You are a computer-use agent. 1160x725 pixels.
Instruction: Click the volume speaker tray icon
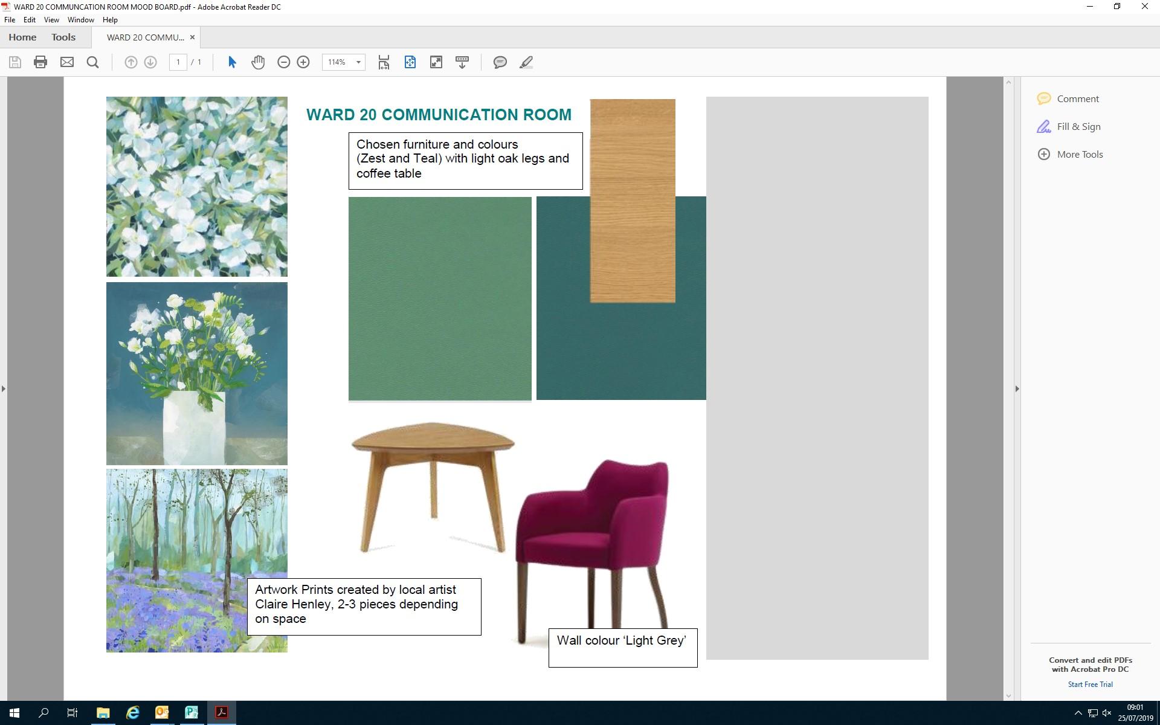(1107, 713)
